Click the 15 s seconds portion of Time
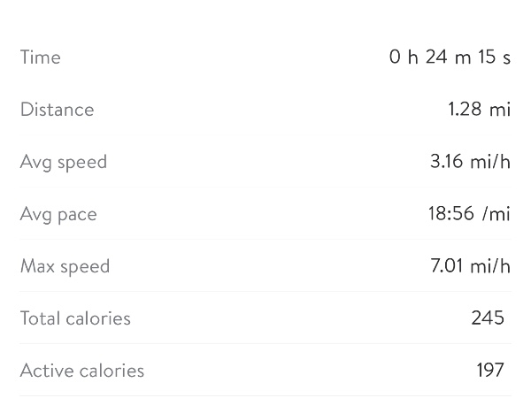 tap(494, 57)
